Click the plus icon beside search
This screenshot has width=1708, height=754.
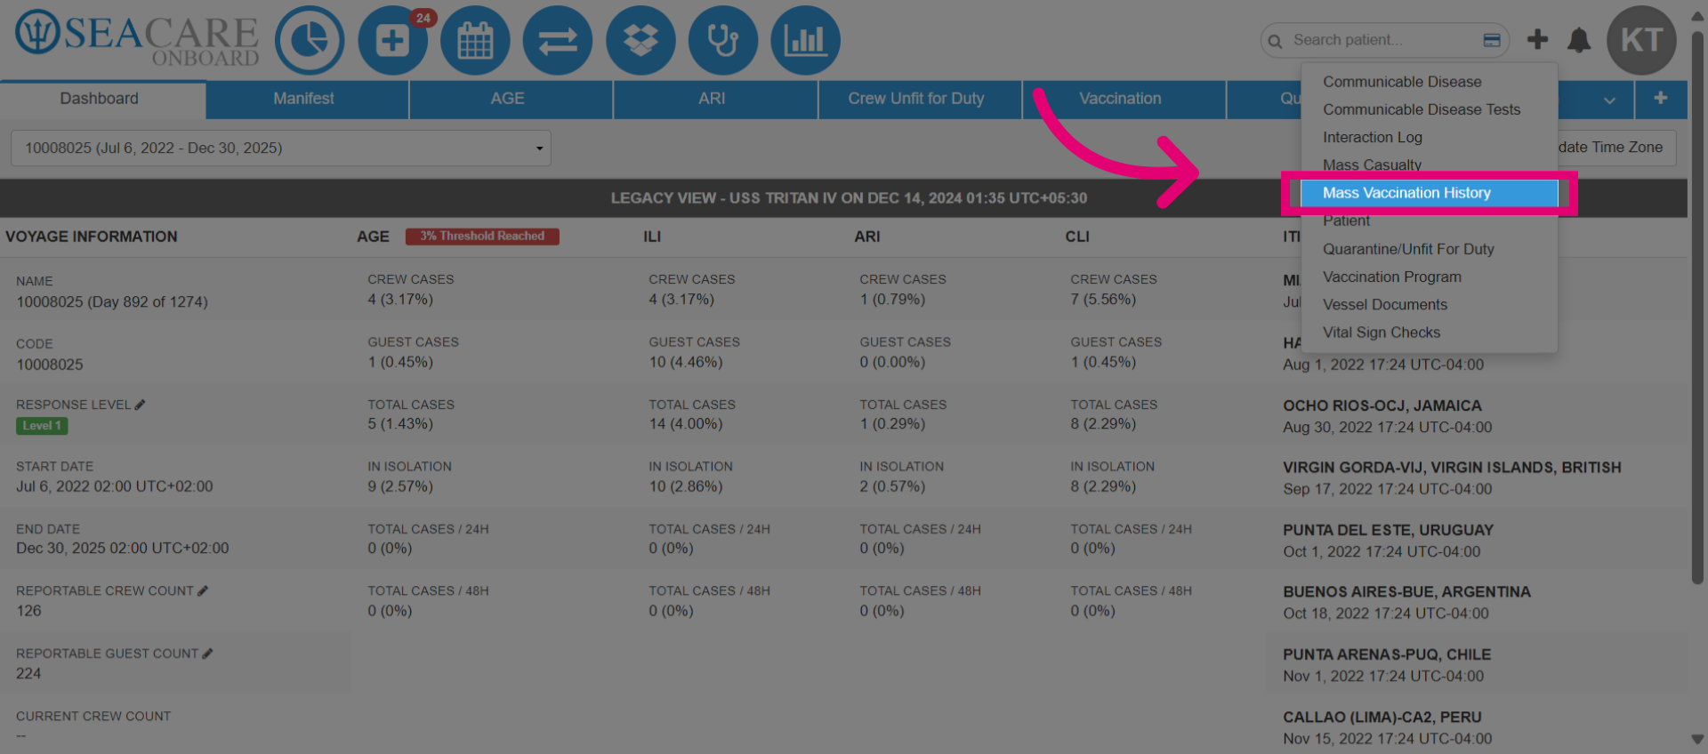[x=1537, y=39]
